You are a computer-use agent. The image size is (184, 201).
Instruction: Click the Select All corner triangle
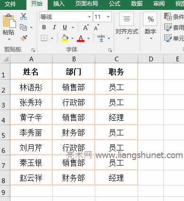pos(6,59)
